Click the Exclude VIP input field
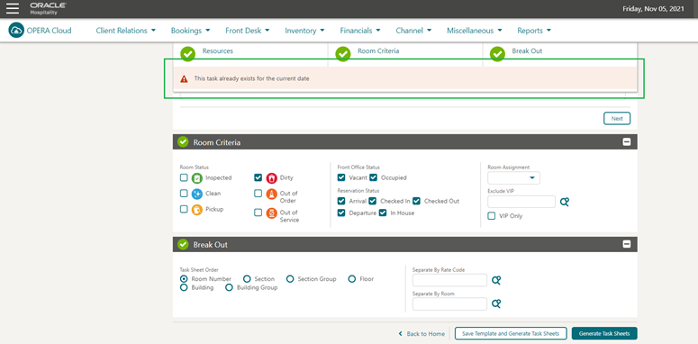 pos(521,202)
